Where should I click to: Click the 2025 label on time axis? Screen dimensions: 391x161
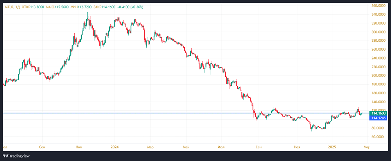[332, 146]
